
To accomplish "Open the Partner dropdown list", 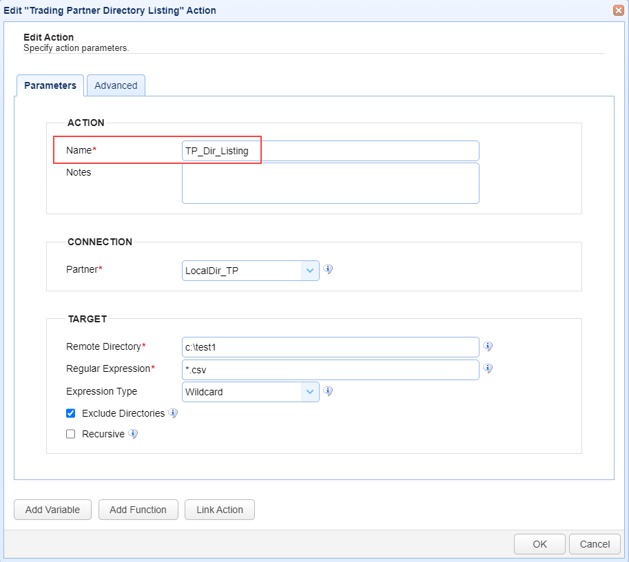I will pyautogui.click(x=309, y=271).
